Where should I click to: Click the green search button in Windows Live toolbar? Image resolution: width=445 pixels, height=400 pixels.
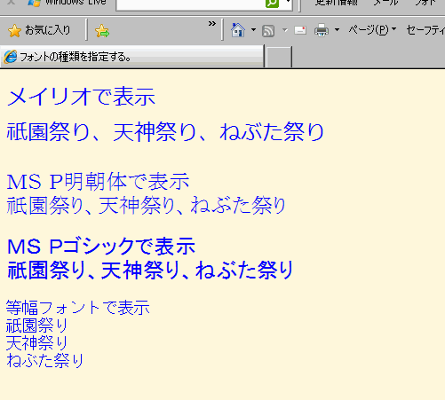point(272,4)
